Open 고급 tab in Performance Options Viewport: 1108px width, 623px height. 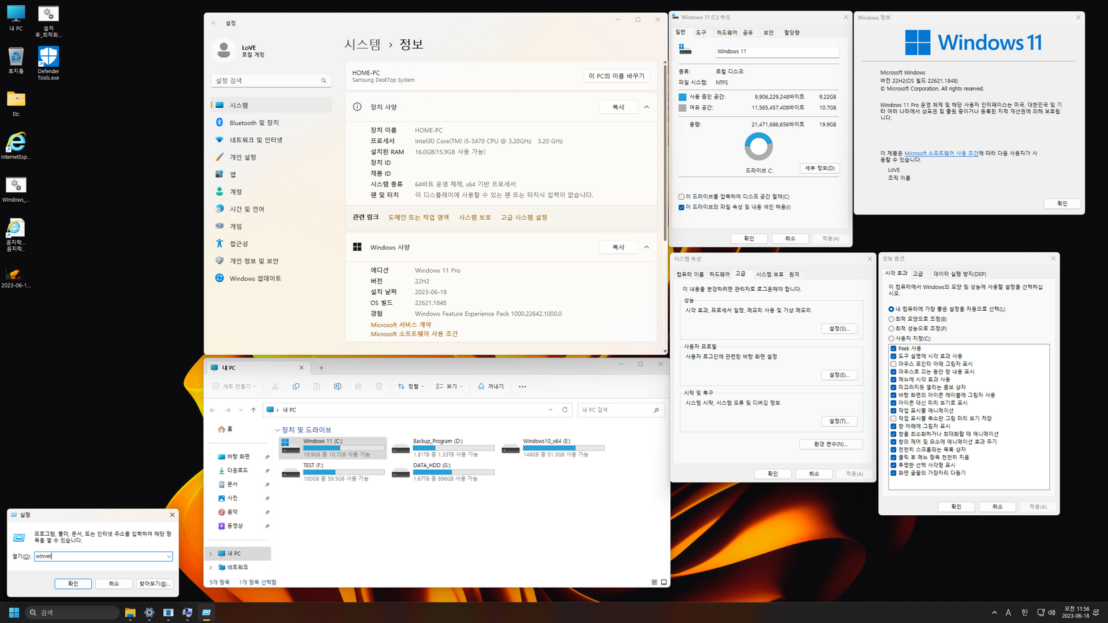tap(918, 274)
